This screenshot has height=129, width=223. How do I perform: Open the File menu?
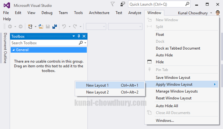(x=6, y=13)
